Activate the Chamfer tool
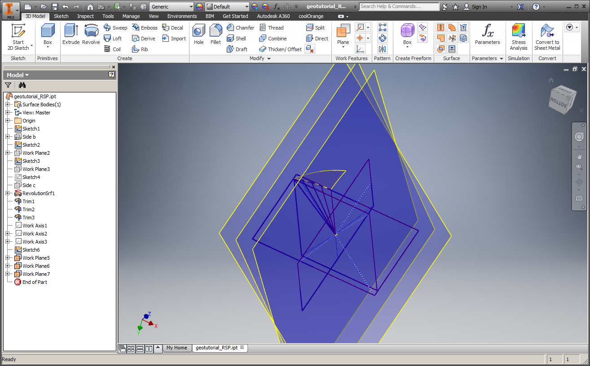The width and height of the screenshot is (590, 366). [240, 28]
